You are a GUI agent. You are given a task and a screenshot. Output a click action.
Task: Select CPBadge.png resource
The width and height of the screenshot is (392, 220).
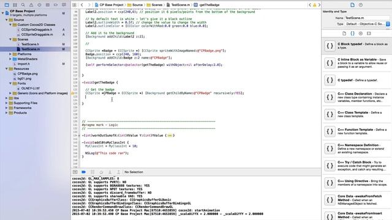coord(28,73)
